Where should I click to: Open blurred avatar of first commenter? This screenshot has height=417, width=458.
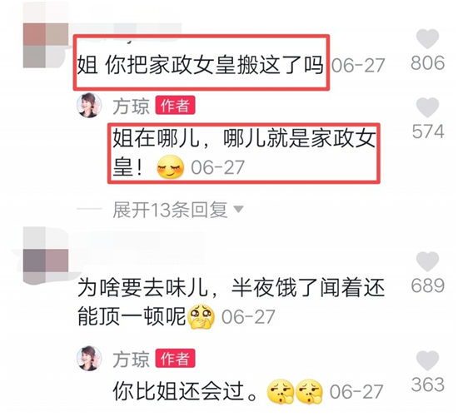46,45
